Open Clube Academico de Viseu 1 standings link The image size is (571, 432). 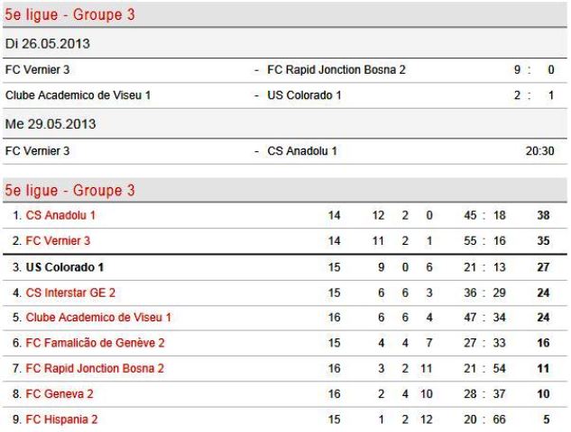pos(98,317)
